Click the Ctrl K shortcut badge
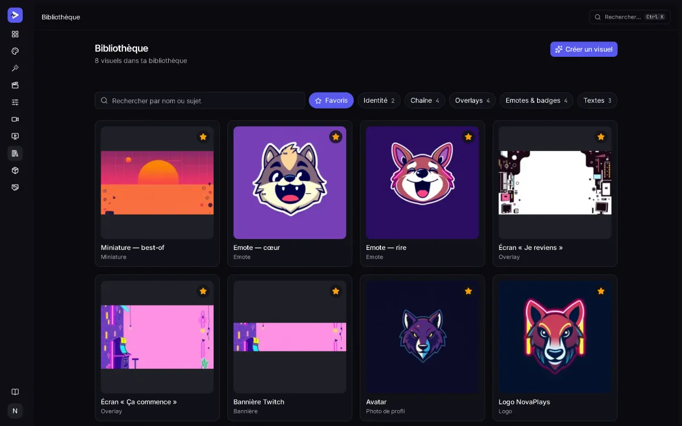 [x=655, y=17]
